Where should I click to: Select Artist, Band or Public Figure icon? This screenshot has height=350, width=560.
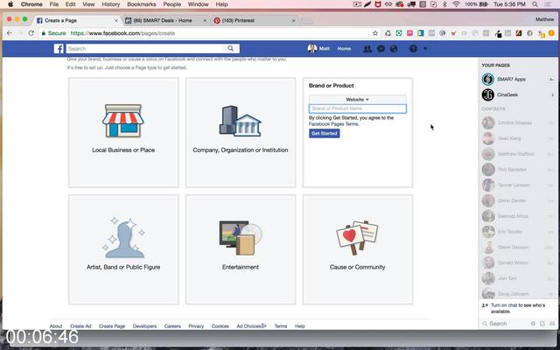pyautogui.click(x=123, y=237)
